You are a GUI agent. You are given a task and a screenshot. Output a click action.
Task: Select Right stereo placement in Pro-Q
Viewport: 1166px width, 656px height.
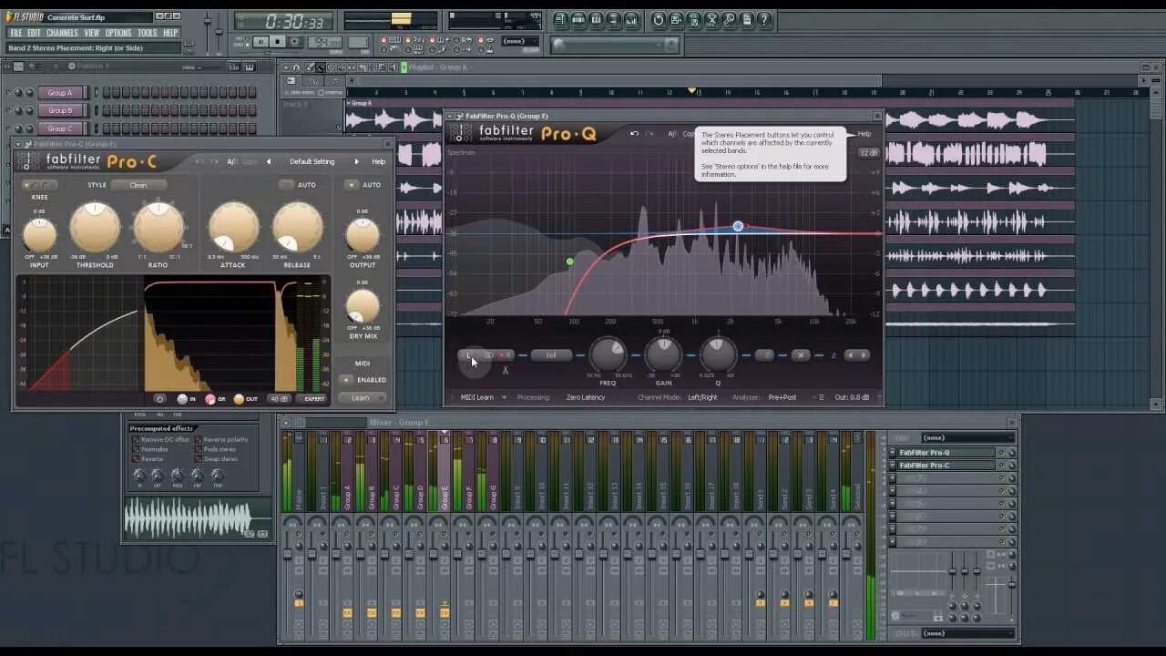[506, 355]
